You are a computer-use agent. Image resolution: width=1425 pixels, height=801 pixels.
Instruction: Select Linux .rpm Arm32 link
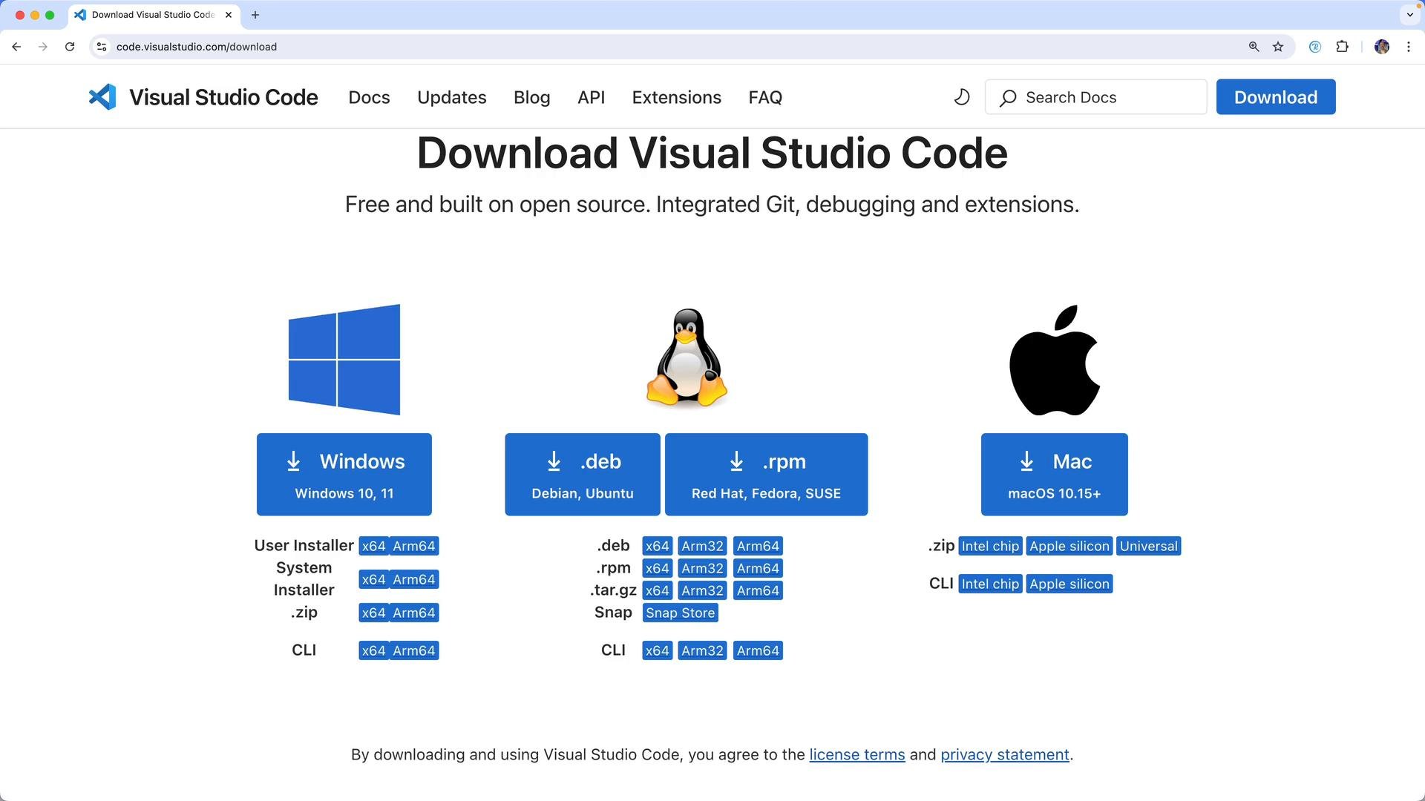coord(702,568)
